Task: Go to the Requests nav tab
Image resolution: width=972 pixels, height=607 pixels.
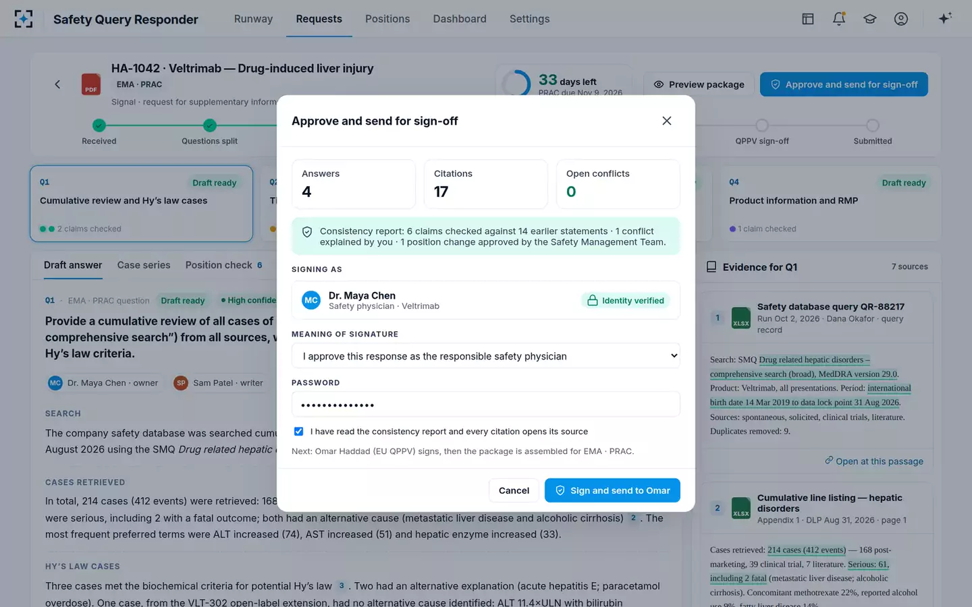Action: tap(319, 19)
